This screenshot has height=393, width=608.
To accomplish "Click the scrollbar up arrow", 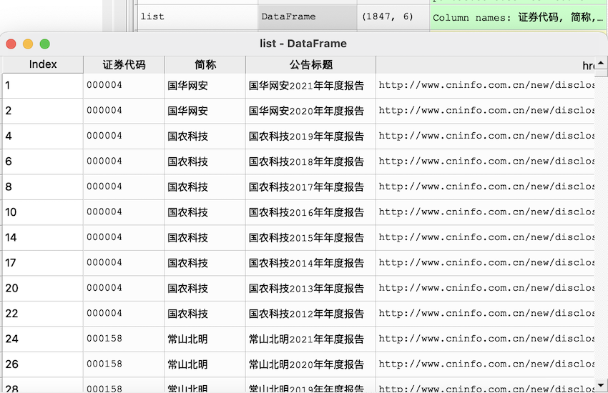I will tap(601, 63).
